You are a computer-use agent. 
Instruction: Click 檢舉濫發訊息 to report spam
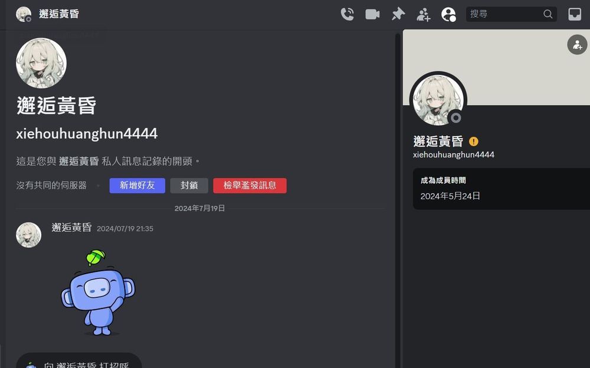pos(250,185)
